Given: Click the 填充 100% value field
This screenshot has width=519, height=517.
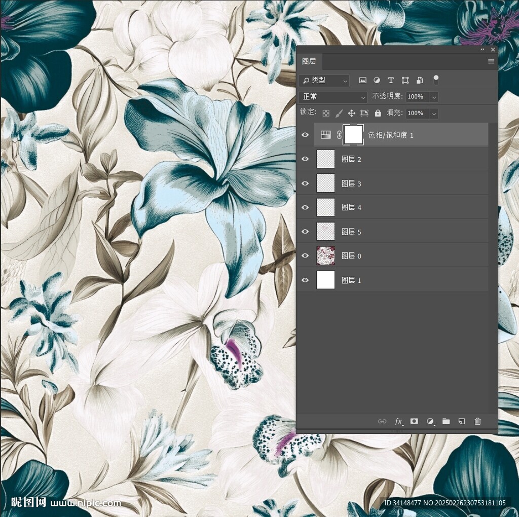Looking at the screenshot, I should (418, 114).
